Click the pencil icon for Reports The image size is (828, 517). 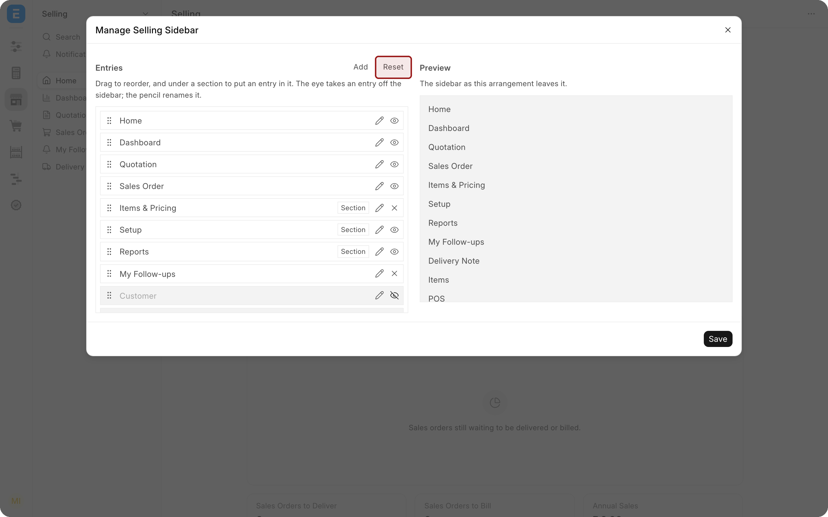coord(379,252)
